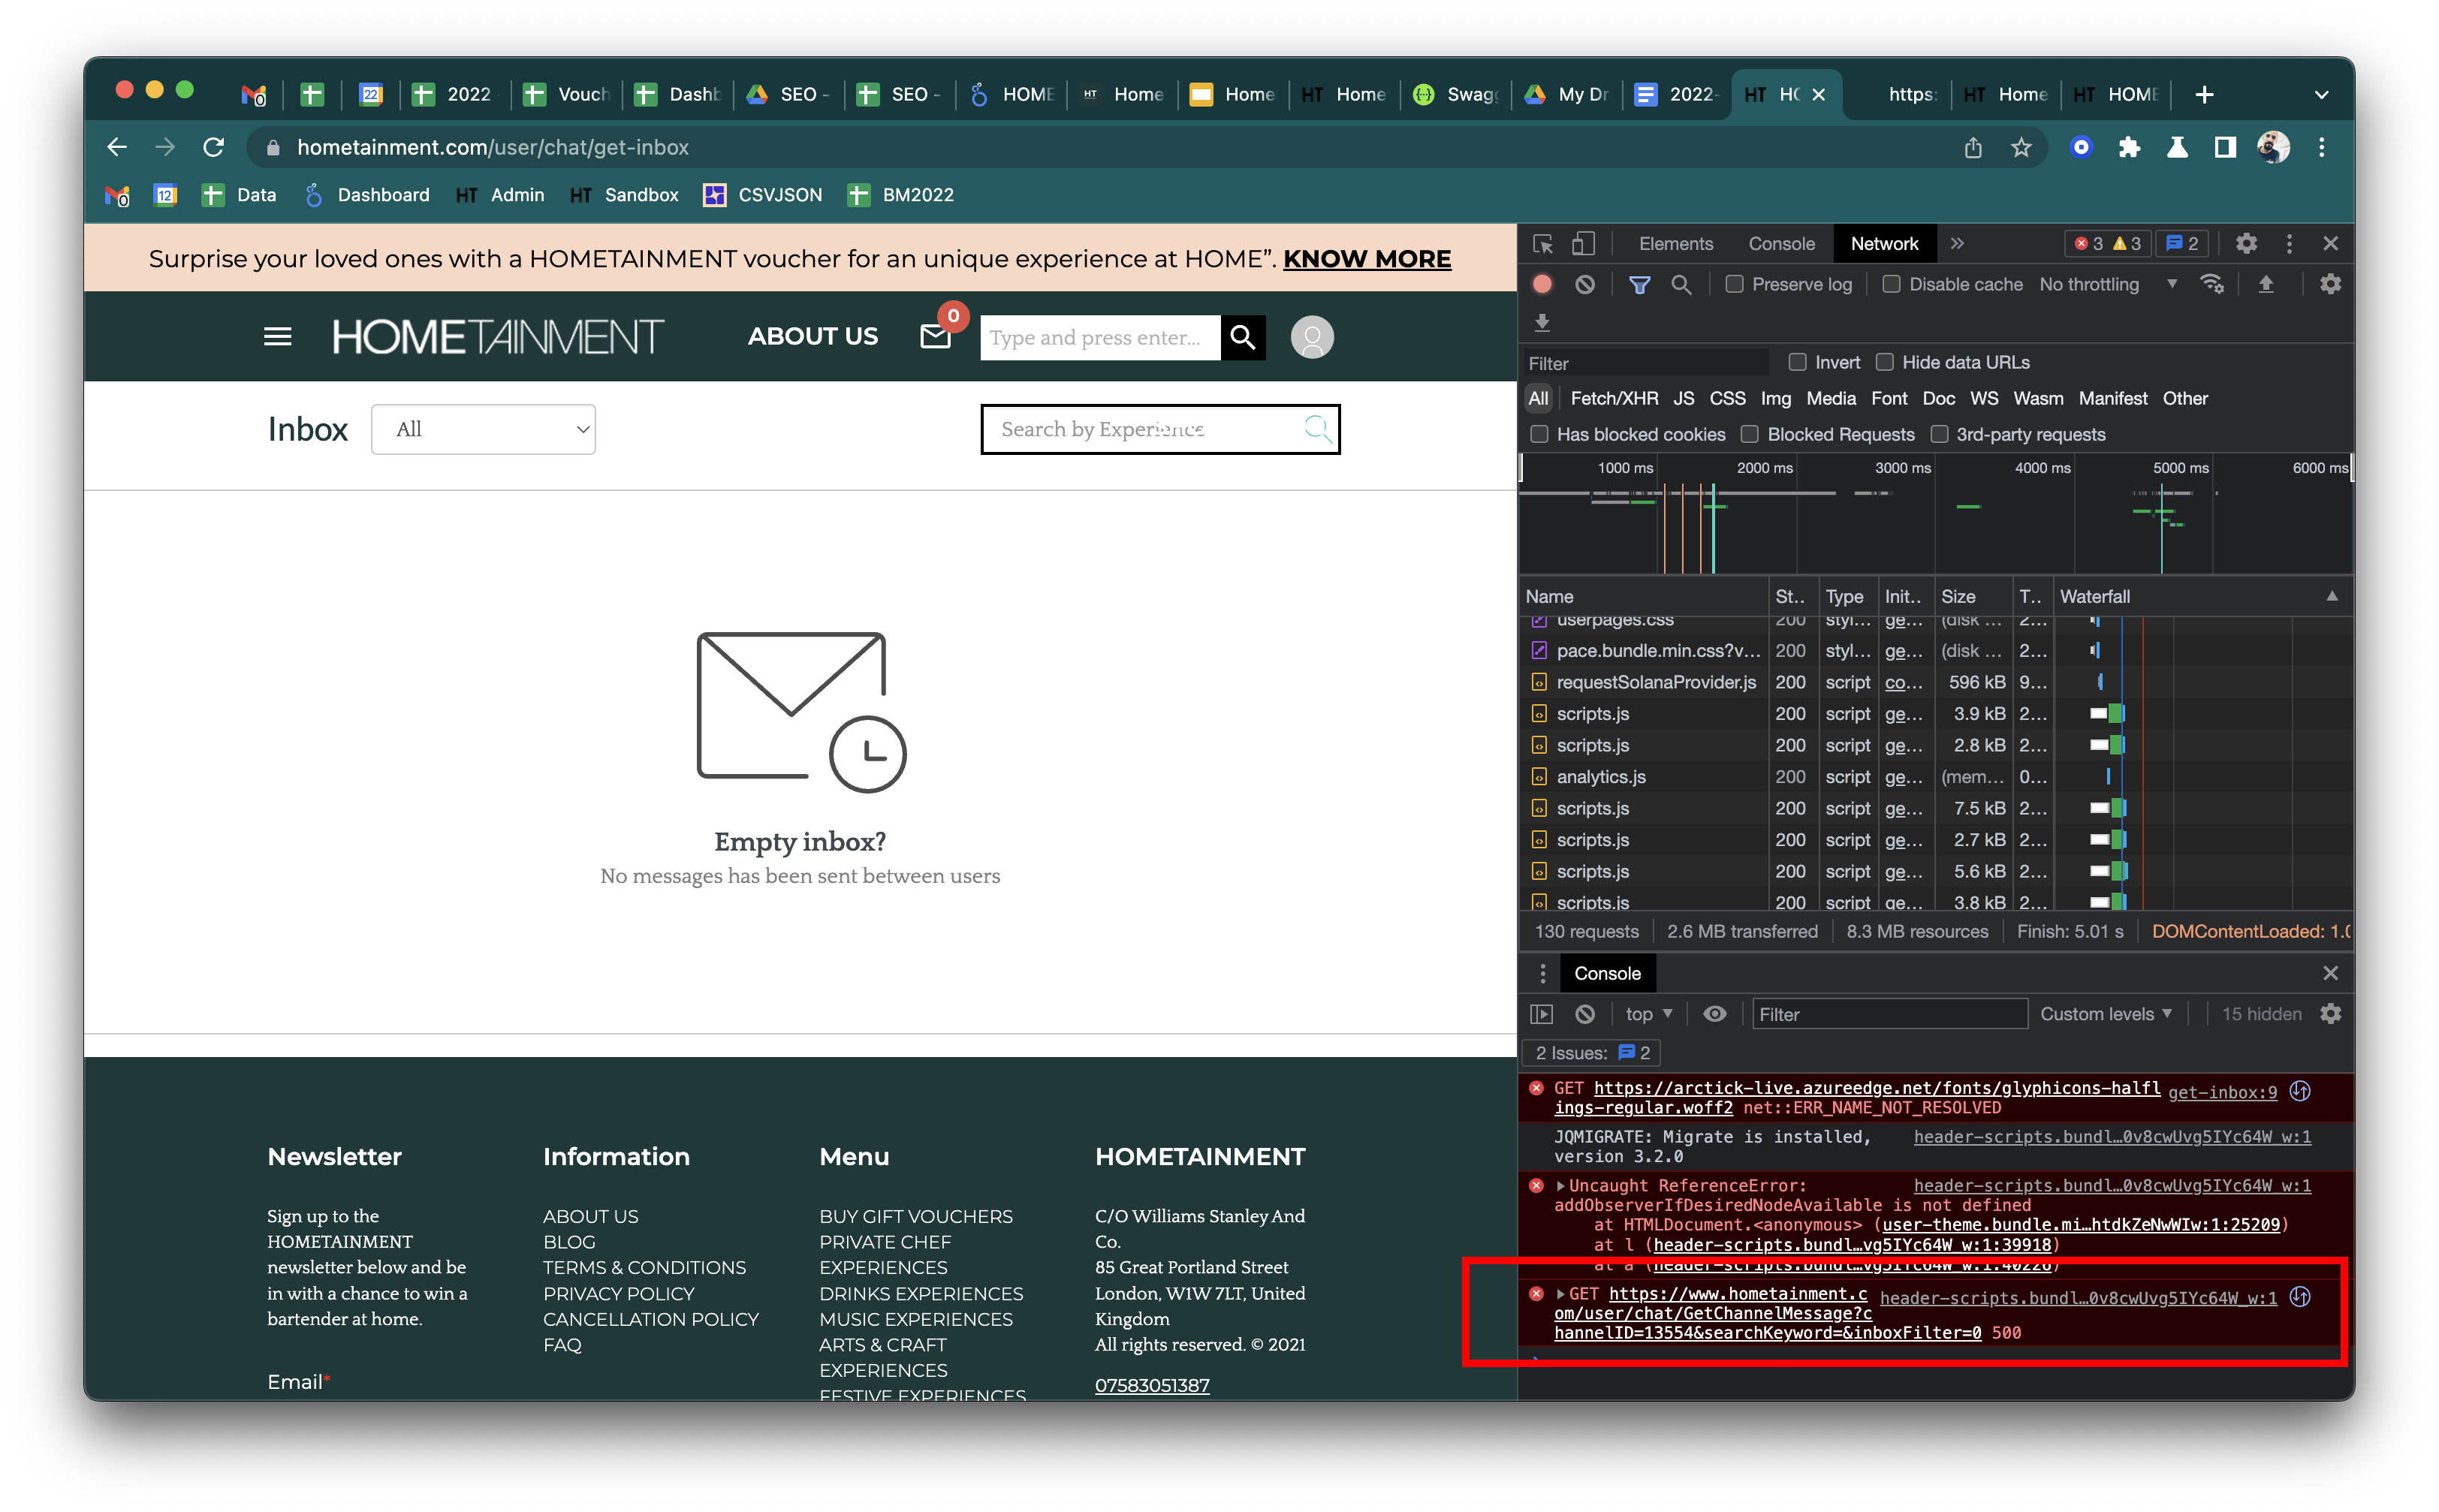Open the user profile avatar icon
Image resolution: width=2439 pixels, height=1512 pixels.
point(1312,337)
